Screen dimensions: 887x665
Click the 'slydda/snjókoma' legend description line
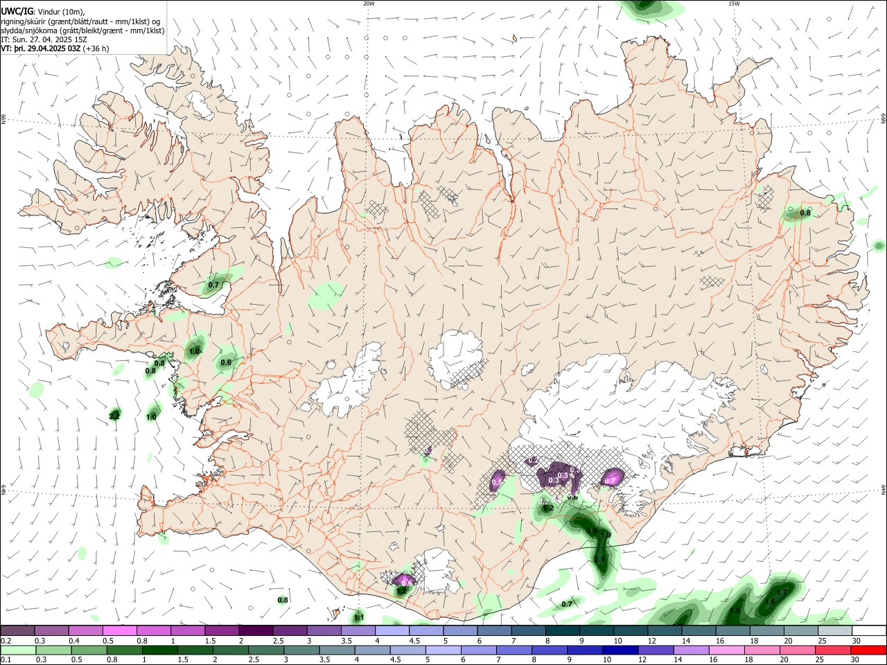pyautogui.click(x=82, y=30)
